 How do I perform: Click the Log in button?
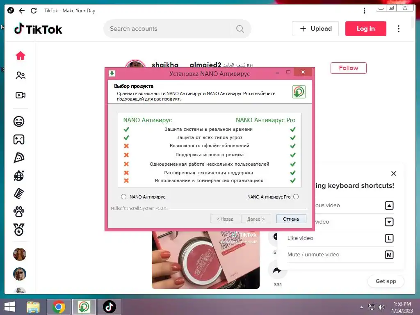(x=365, y=29)
